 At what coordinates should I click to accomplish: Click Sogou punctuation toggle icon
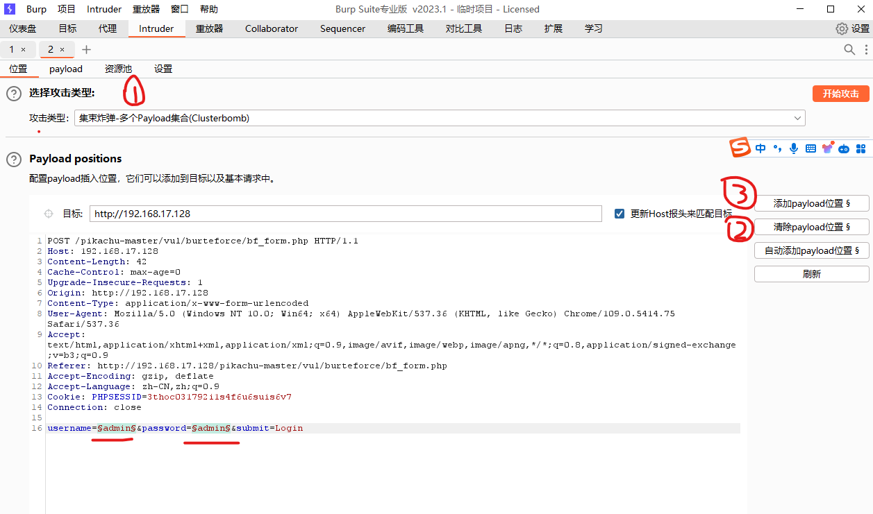coord(778,148)
